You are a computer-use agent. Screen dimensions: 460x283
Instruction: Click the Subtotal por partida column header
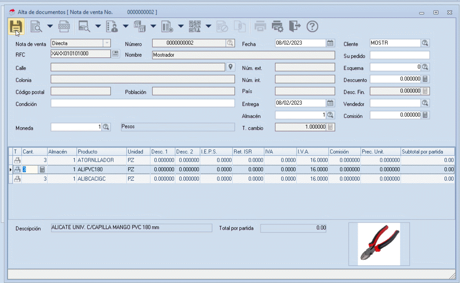pos(428,152)
